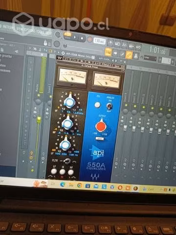
Task: Open the A: Default Preset dropdown
Action: click(x=90, y=67)
